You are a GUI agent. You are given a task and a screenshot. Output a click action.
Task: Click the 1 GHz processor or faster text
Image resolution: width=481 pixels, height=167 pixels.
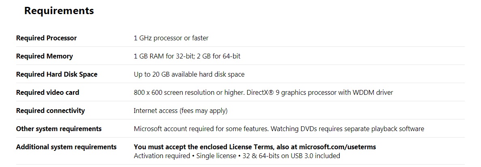click(x=171, y=38)
